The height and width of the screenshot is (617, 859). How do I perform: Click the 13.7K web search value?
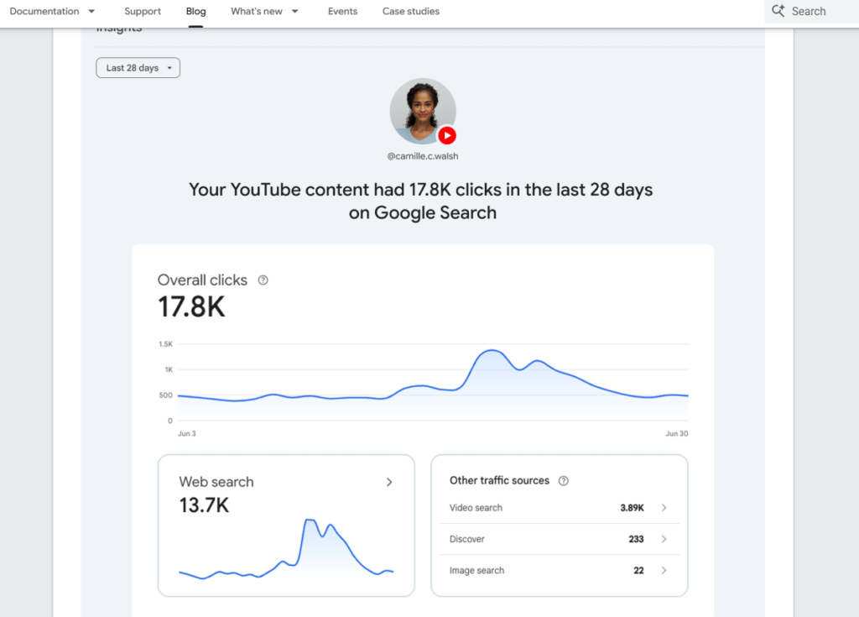point(204,505)
